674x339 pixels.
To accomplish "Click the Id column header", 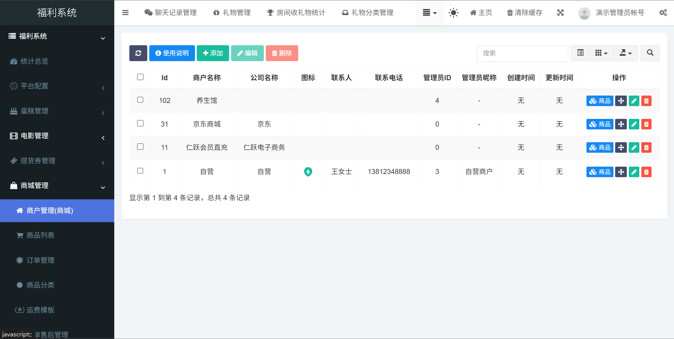I will pos(164,78).
